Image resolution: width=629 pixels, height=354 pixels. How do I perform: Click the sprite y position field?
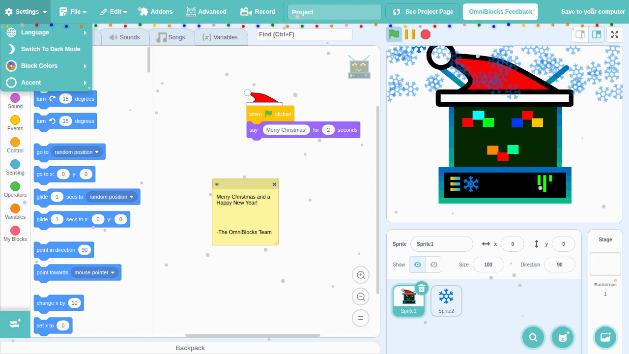[564, 244]
